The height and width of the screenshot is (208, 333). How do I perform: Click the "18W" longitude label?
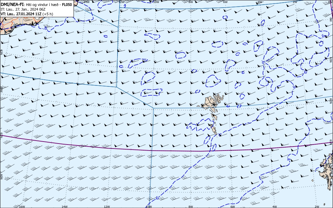(1, 89)
